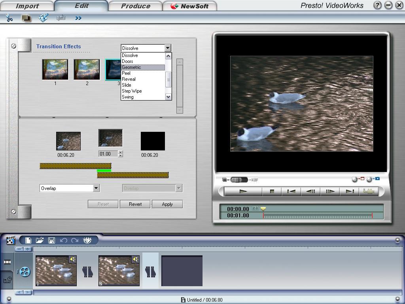Open the Produce tab

tap(135, 6)
